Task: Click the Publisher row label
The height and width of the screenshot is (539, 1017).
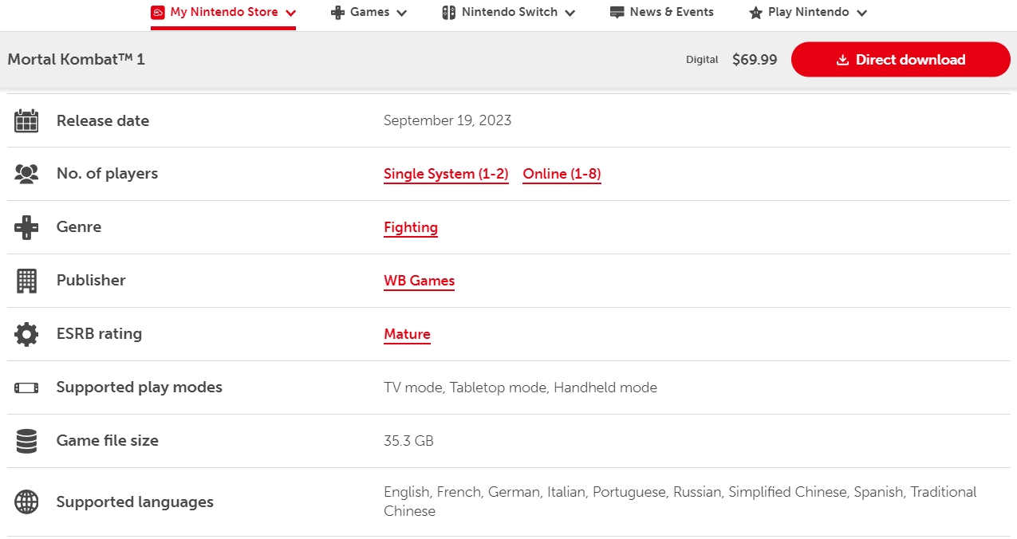Action: tap(91, 281)
